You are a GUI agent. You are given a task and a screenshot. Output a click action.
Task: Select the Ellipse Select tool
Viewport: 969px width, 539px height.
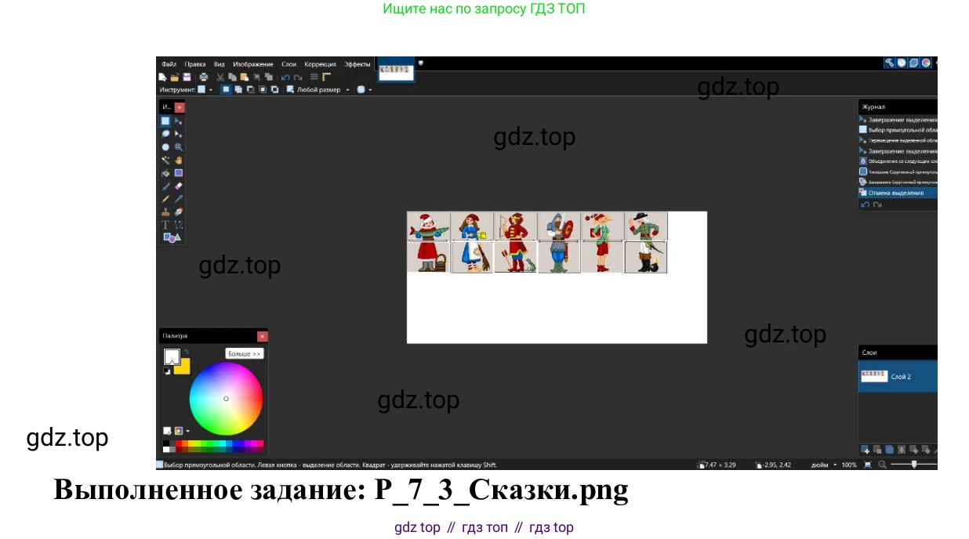[x=165, y=147]
